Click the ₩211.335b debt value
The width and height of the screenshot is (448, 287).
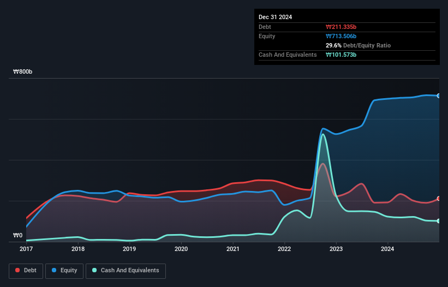341,27
